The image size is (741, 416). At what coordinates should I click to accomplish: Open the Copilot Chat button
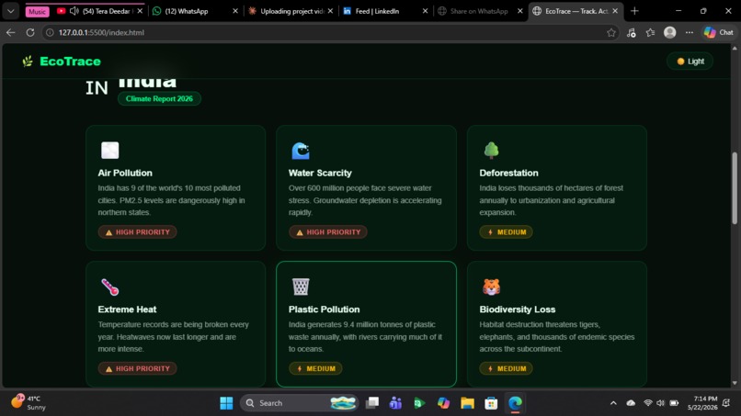tap(718, 32)
